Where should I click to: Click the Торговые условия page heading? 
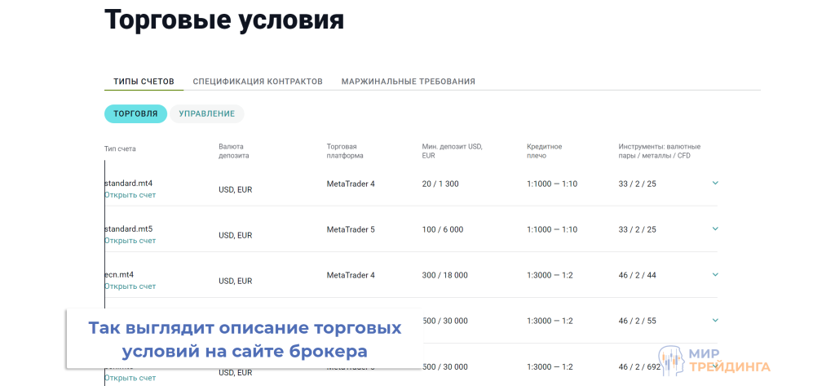click(x=224, y=20)
